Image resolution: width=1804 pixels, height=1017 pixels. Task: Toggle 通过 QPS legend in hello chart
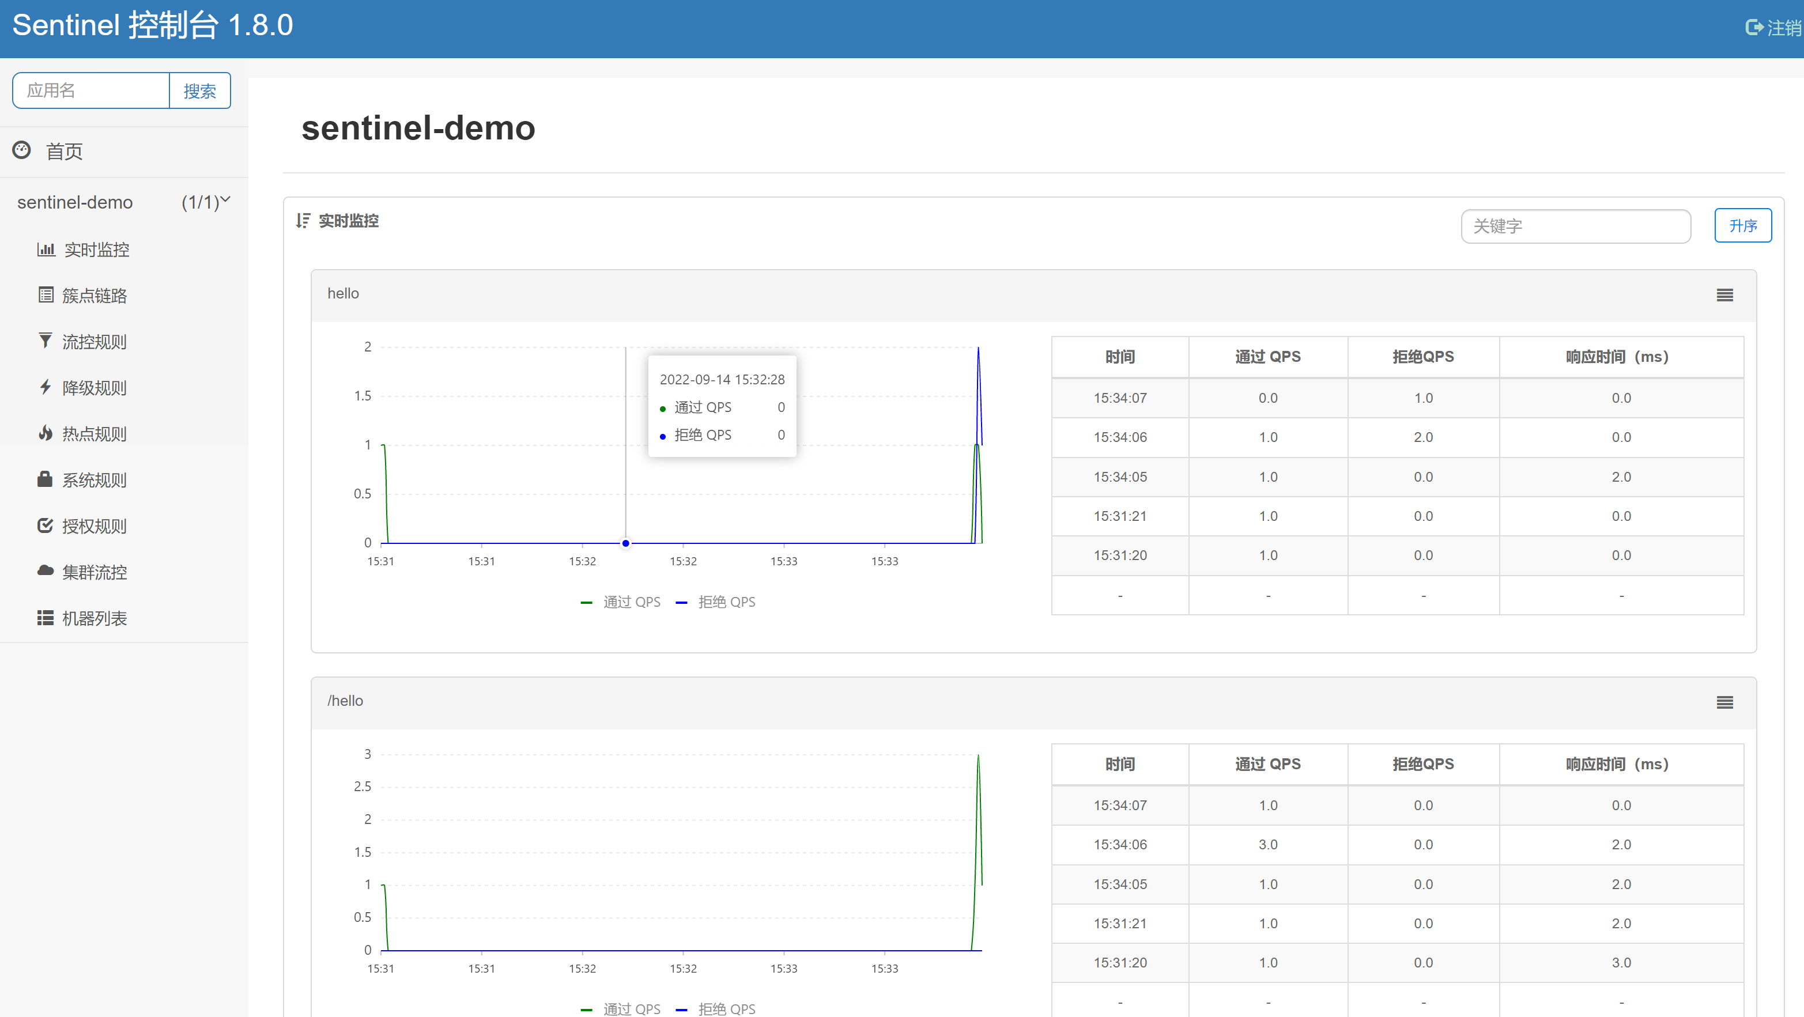[x=621, y=602]
